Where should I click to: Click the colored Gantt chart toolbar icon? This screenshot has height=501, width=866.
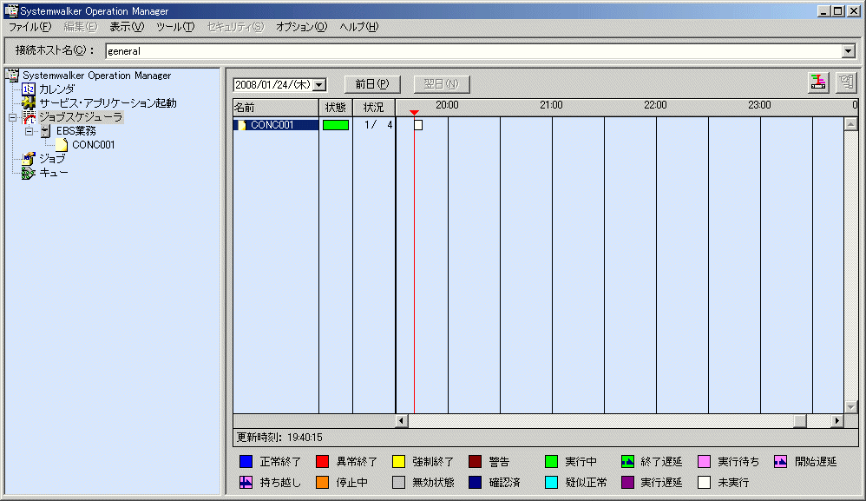click(x=818, y=82)
